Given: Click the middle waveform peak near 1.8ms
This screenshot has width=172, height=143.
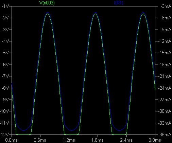Looking at the screenshot, I should point(96,13).
